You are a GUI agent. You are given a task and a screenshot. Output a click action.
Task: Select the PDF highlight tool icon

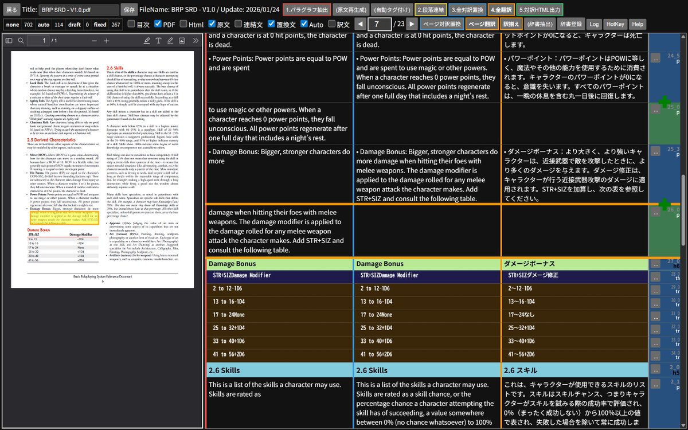click(147, 41)
